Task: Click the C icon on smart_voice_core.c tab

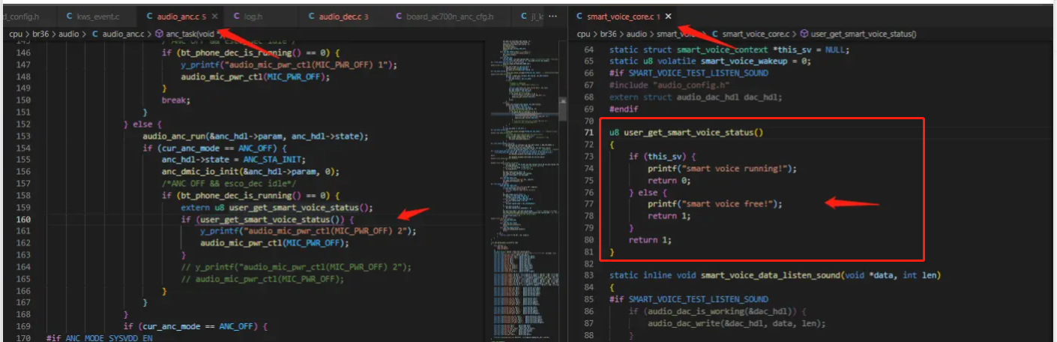Action: point(579,16)
